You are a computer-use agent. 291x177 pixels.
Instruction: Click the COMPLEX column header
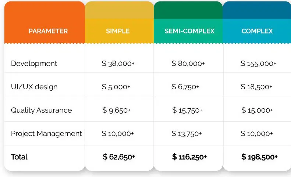click(x=257, y=31)
